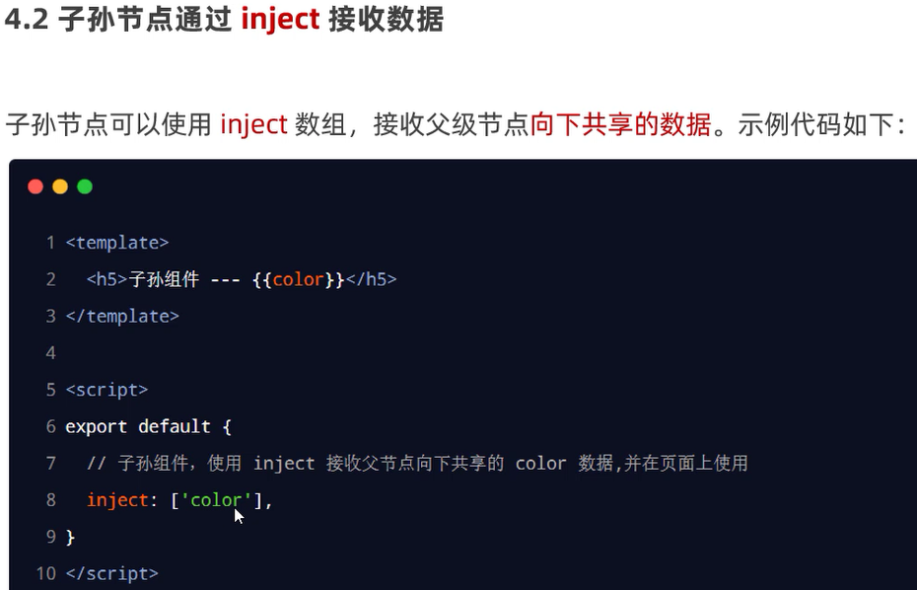Click the red 'inject' in the heading

pos(280,20)
